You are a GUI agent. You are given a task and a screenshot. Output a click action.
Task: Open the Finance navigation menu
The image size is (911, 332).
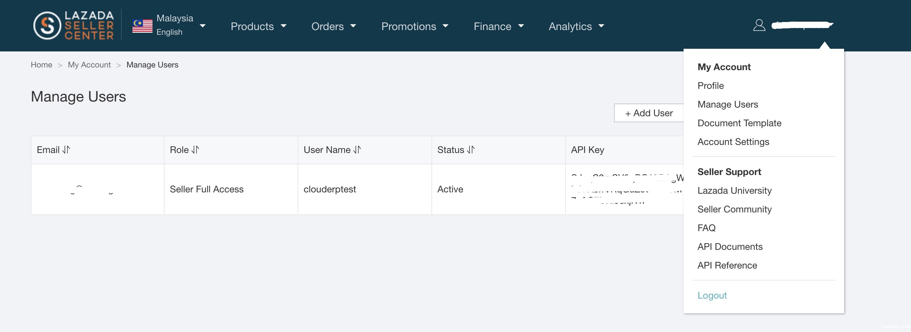tap(498, 26)
